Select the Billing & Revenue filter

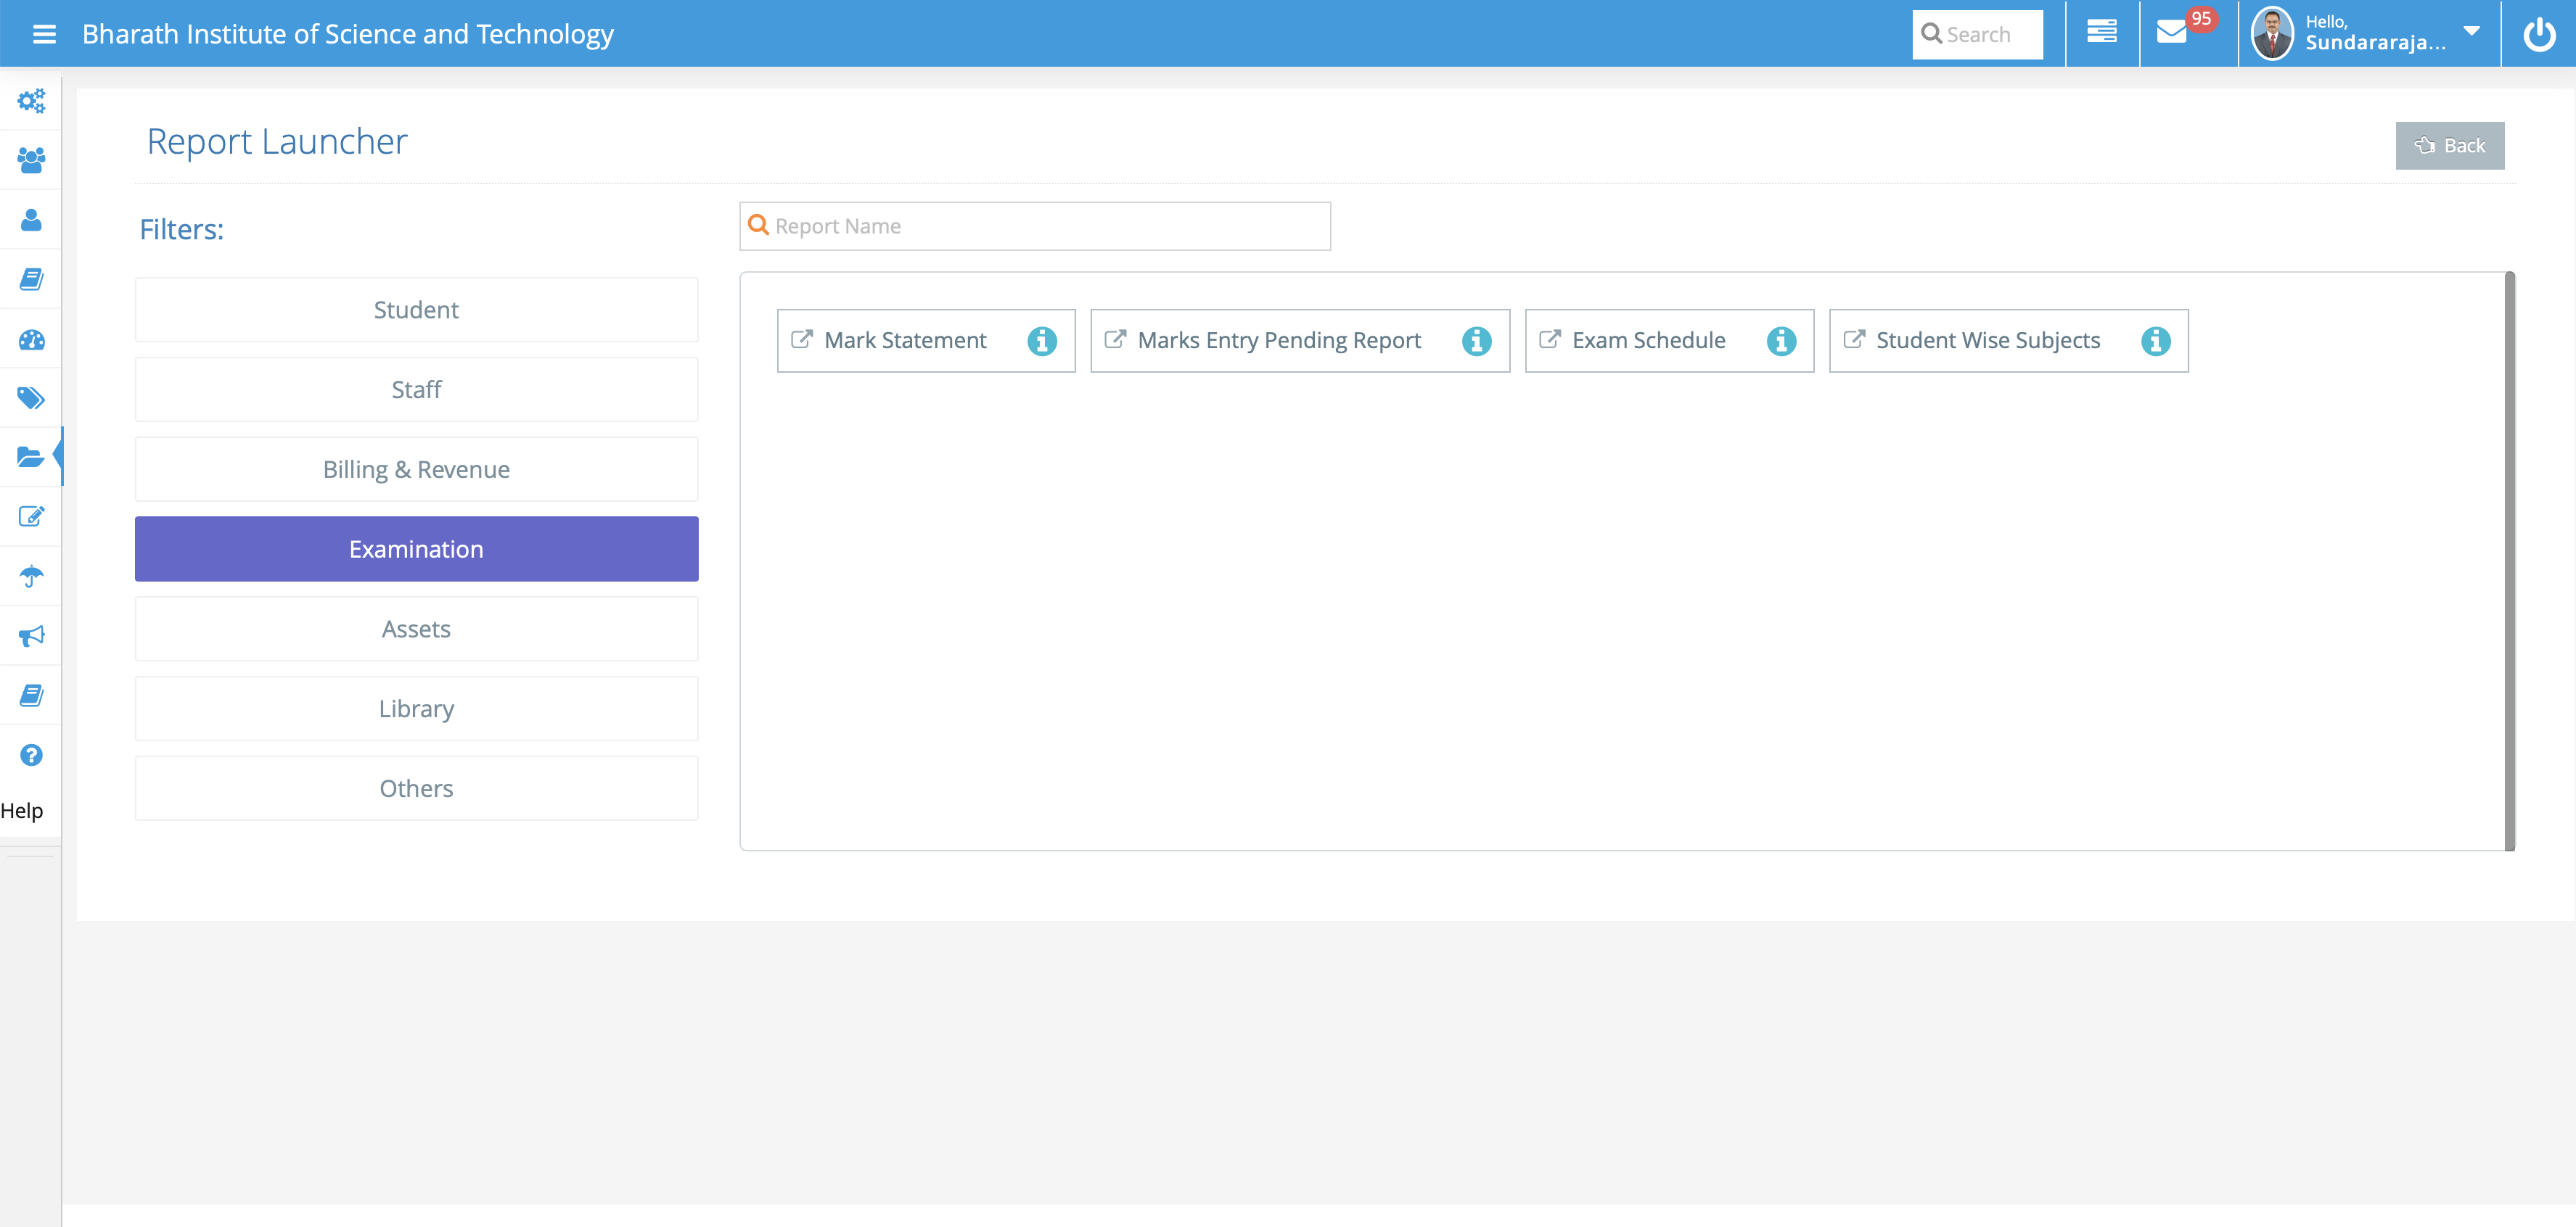[416, 470]
